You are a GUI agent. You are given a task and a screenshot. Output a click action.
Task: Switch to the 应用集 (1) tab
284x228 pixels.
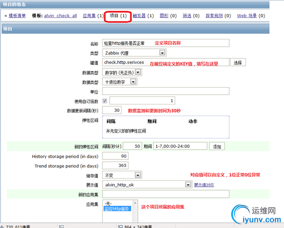pyautogui.click(x=89, y=16)
